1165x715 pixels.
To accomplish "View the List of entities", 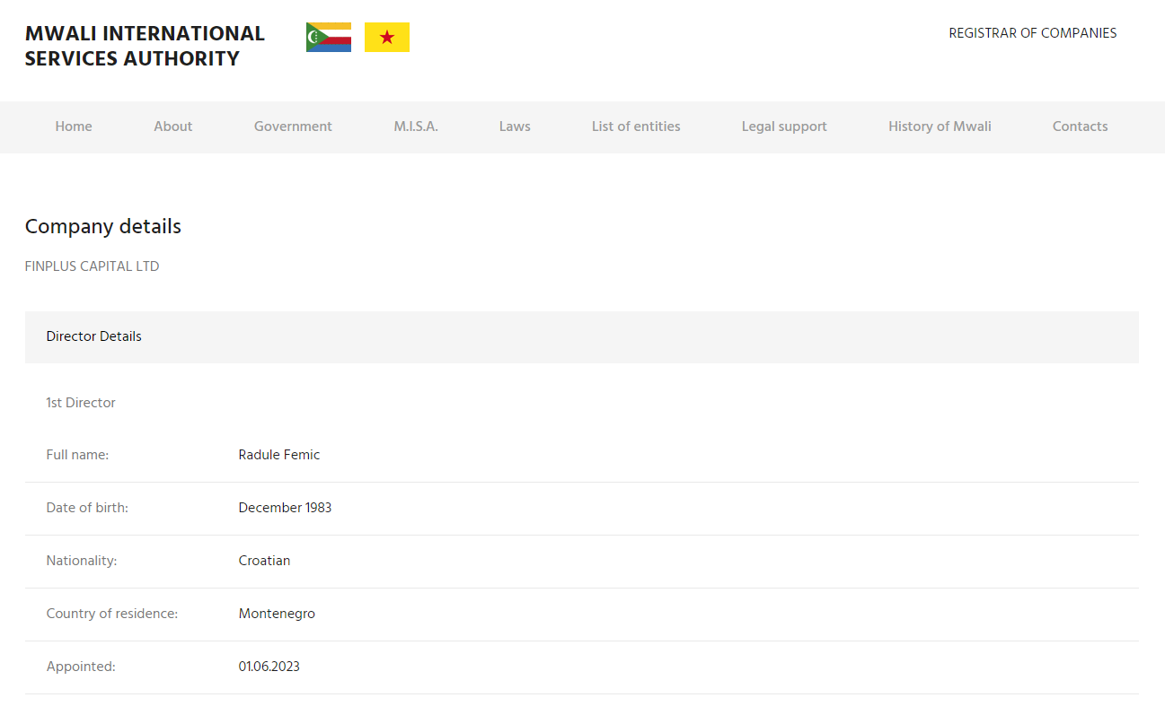I will [636, 126].
